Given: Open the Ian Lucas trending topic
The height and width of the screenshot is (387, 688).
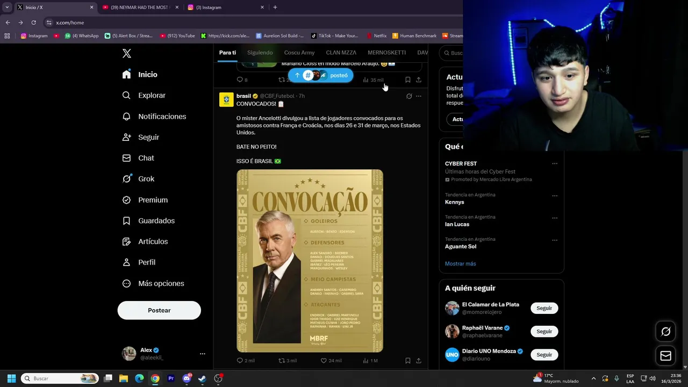Looking at the screenshot, I should [x=457, y=224].
